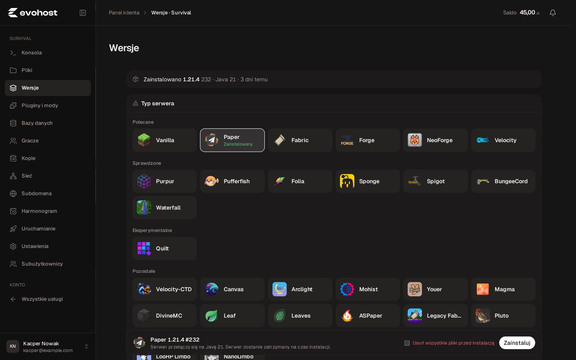Select the Folia feather icon
Image resolution: width=576 pixels, height=360 pixels.
279,181
